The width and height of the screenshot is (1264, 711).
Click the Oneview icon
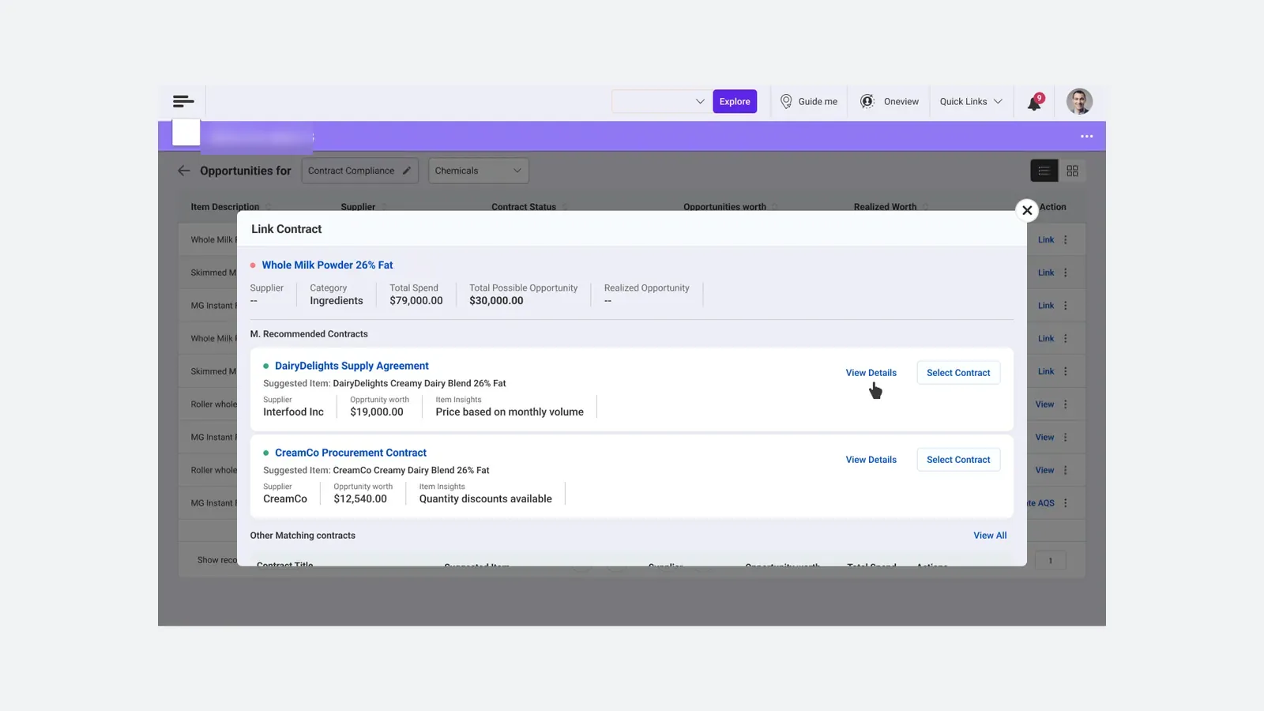(867, 101)
